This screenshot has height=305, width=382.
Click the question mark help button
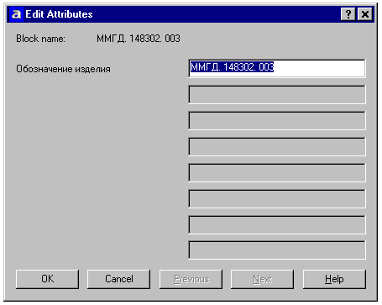tap(348, 14)
